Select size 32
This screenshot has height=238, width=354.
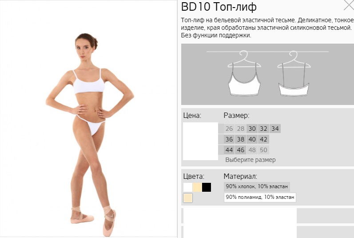pos(263,129)
